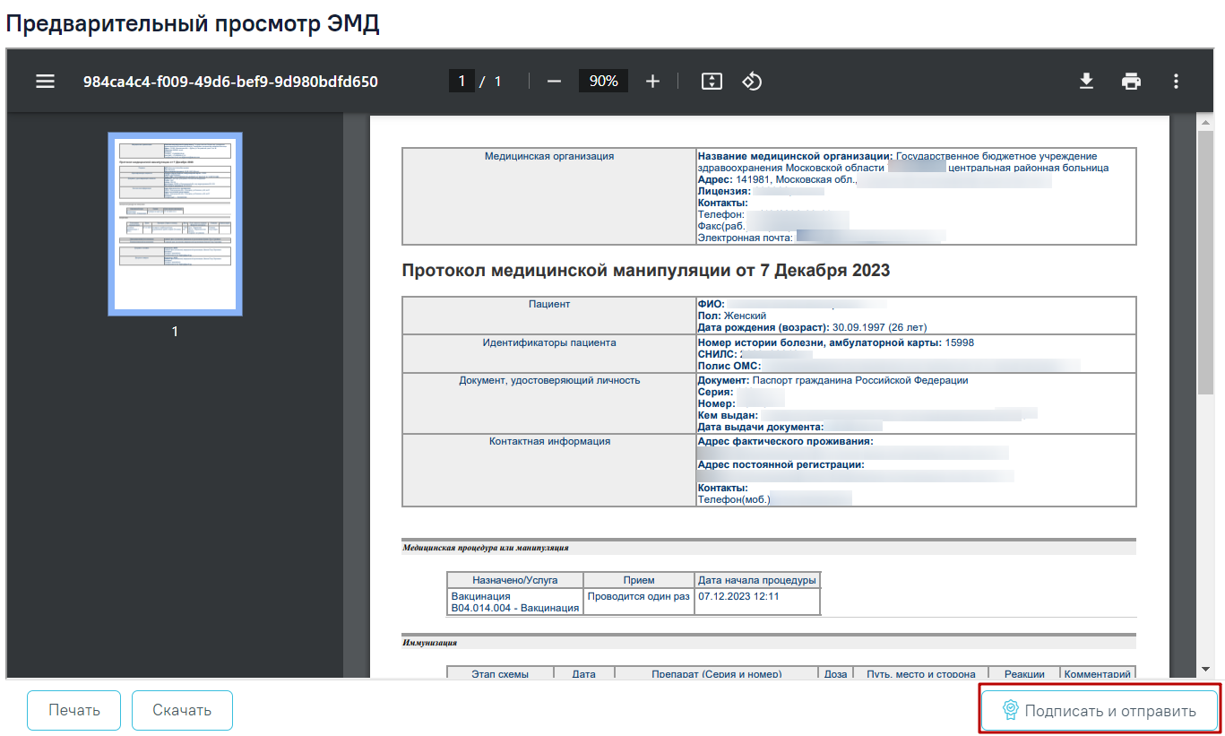Screen dimensions: 1225x736
Task: Click the Электронная почта label
Action: pyautogui.click(x=746, y=238)
